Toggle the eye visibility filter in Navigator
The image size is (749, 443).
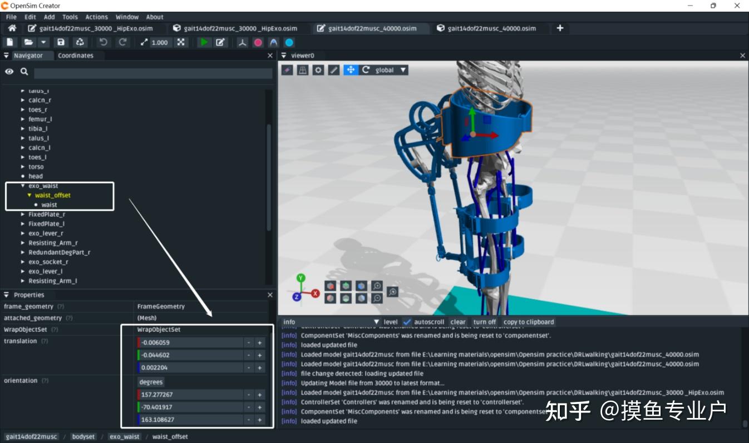pyautogui.click(x=9, y=72)
